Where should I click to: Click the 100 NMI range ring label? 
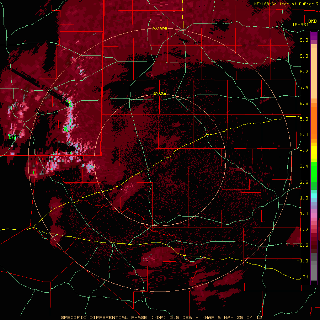[x=160, y=28]
